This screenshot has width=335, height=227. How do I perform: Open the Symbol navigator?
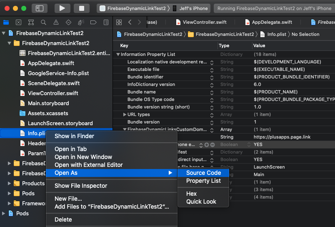click(31, 22)
